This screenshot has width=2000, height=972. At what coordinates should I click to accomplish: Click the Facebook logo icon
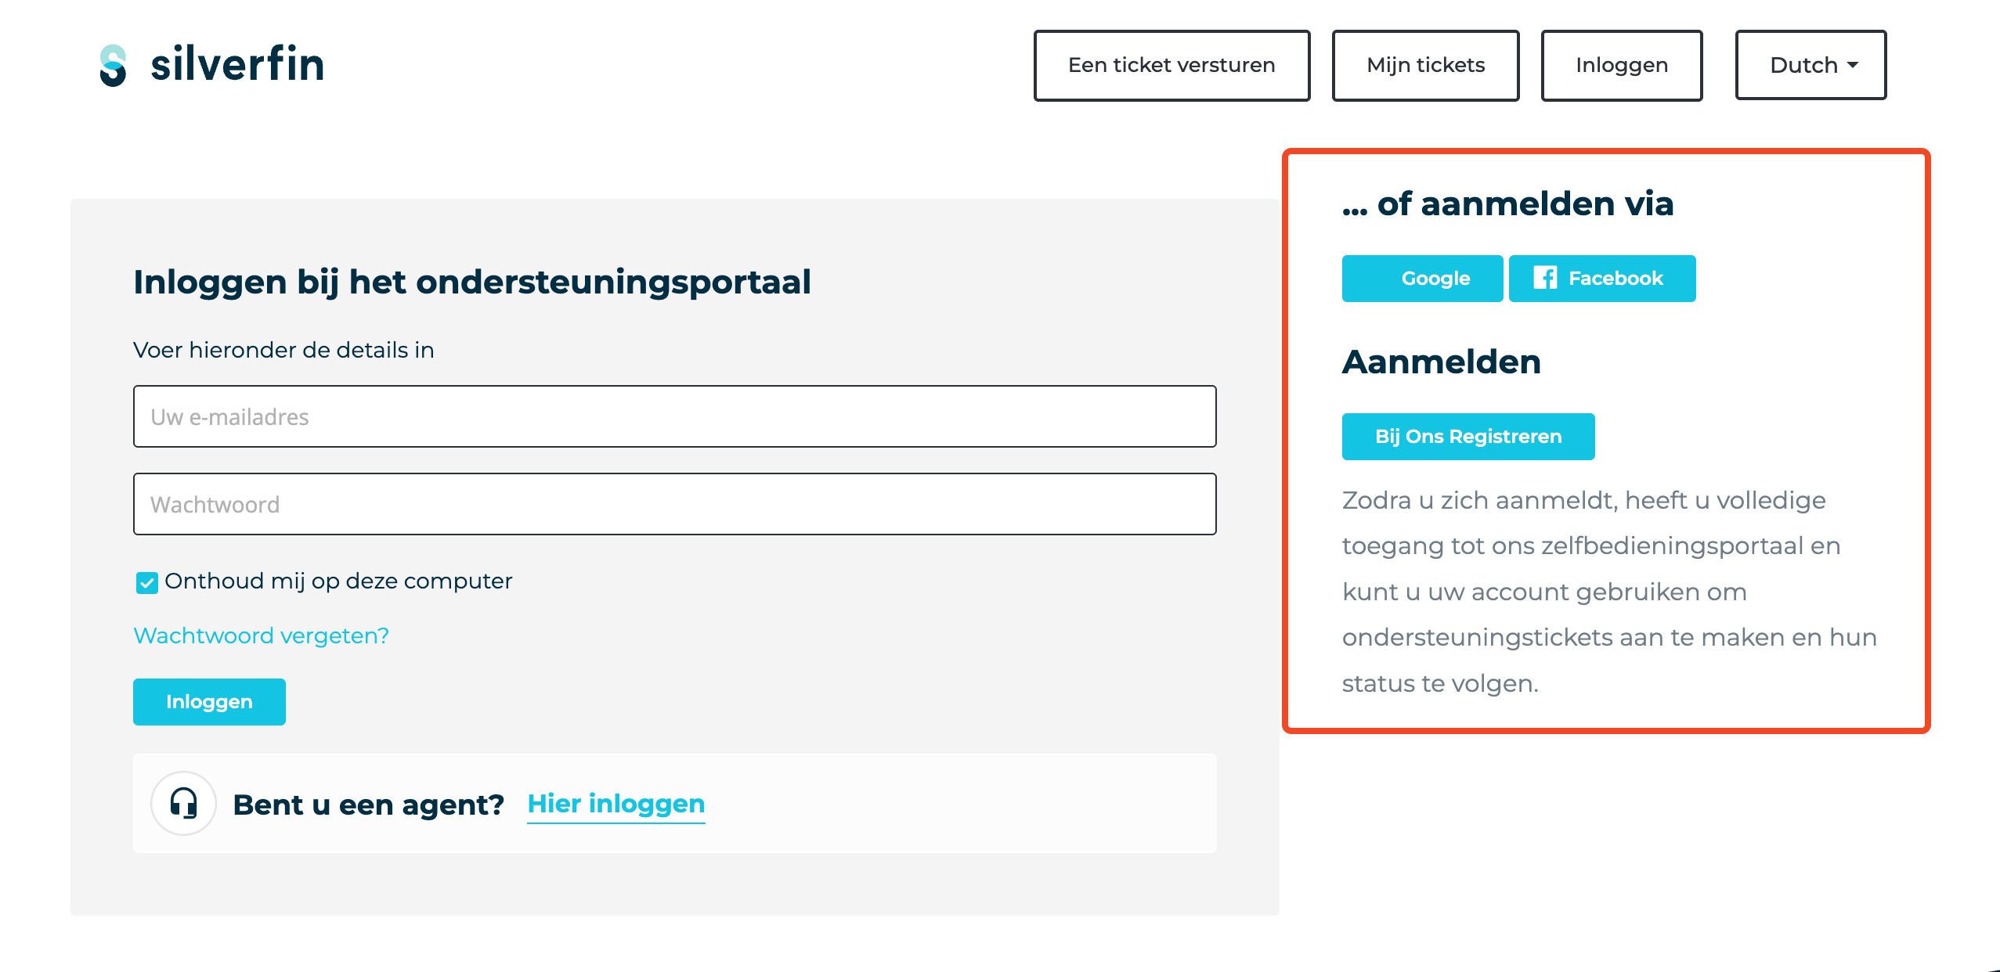click(1545, 278)
